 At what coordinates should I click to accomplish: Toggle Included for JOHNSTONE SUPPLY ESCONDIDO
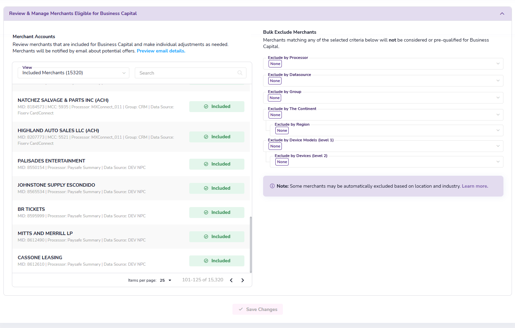click(x=217, y=188)
